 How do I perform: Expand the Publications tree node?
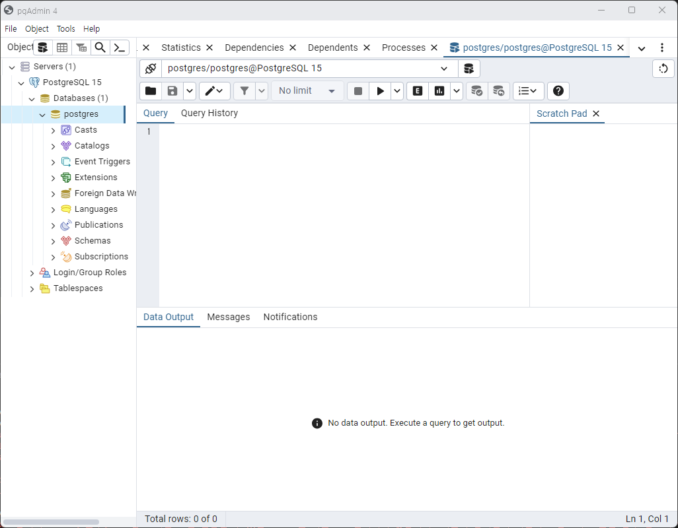53,225
